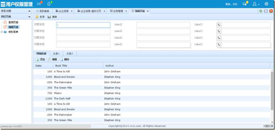
Task: Click the first-row label3 phone field
Action: pos(246,25)
